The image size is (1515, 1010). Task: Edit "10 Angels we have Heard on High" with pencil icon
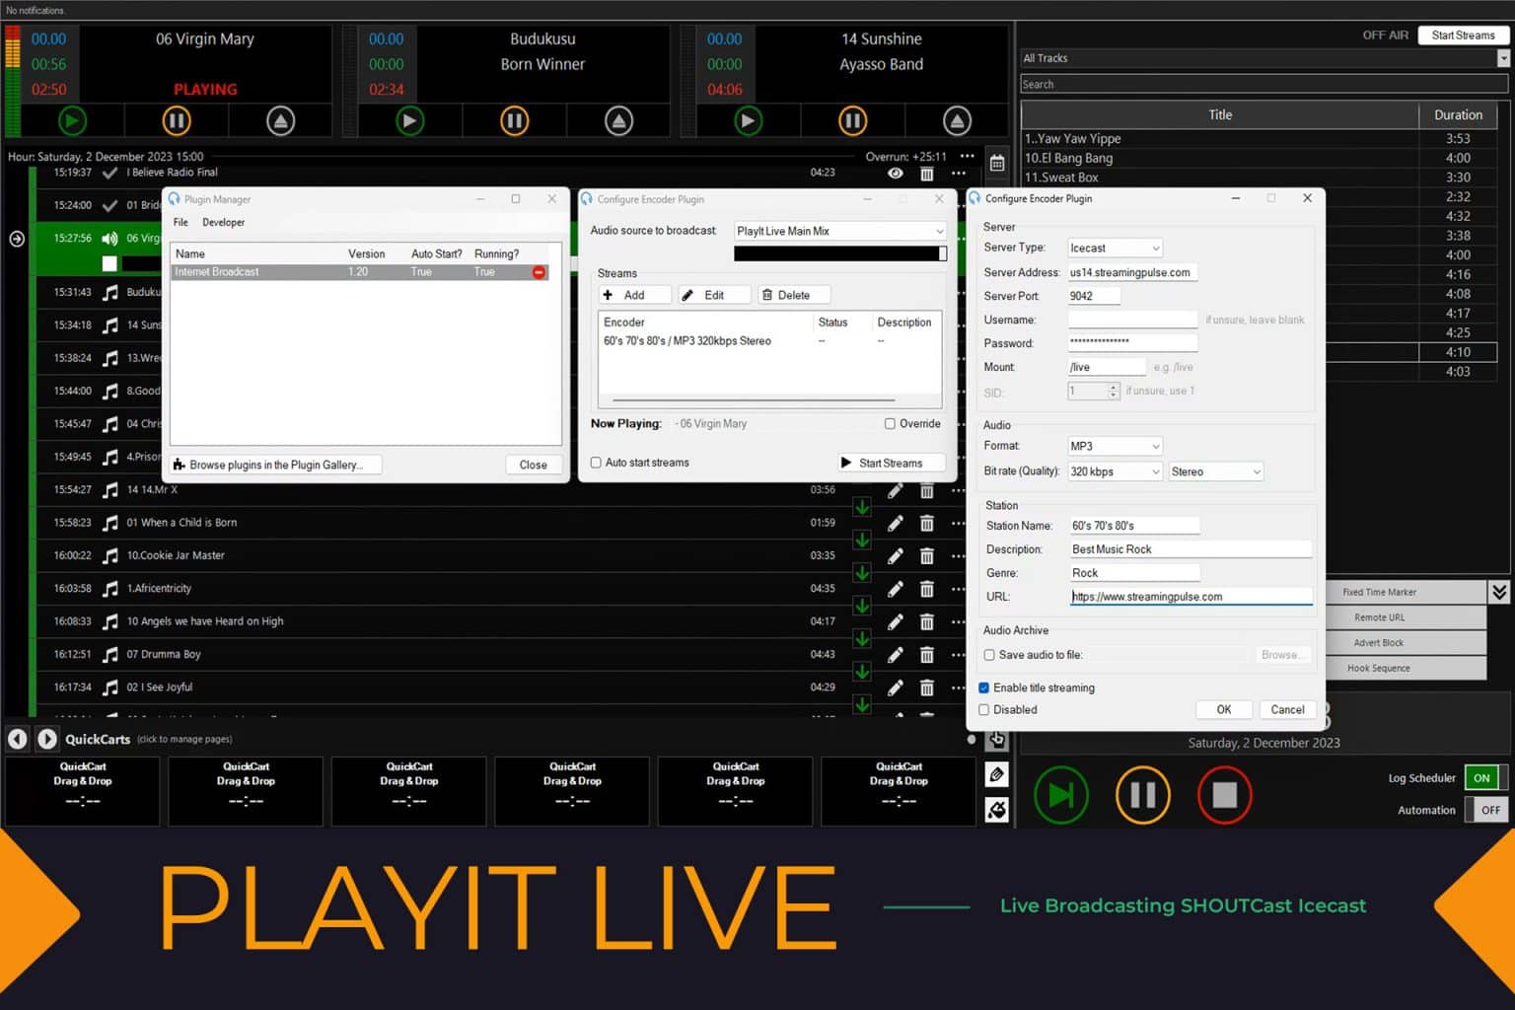pyautogui.click(x=895, y=621)
